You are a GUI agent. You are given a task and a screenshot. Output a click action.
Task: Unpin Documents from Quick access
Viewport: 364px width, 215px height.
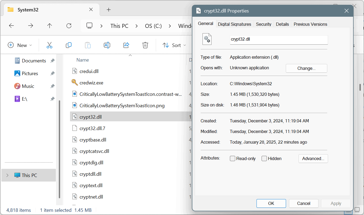point(52,61)
